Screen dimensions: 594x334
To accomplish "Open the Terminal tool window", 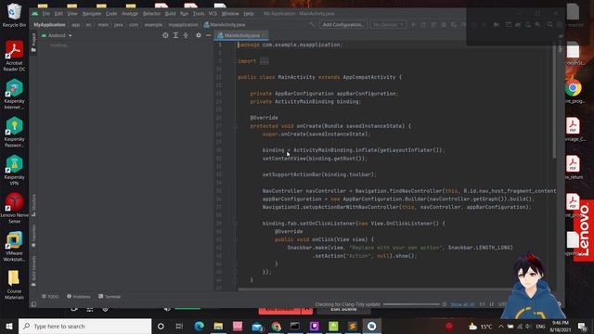I will tap(110, 297).
